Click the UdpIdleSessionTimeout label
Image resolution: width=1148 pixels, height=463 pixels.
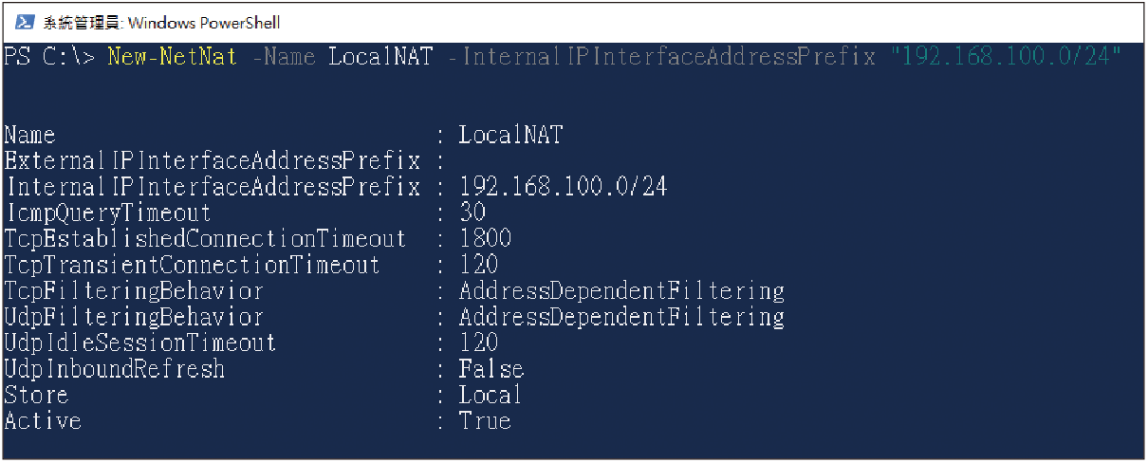point(140,342)
